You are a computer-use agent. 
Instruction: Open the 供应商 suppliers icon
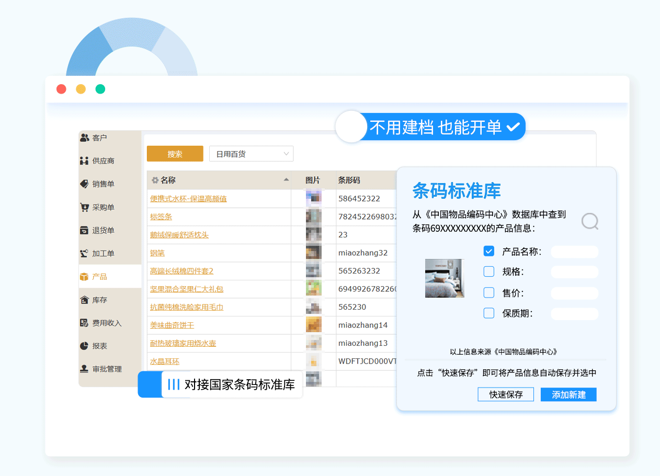84,161
